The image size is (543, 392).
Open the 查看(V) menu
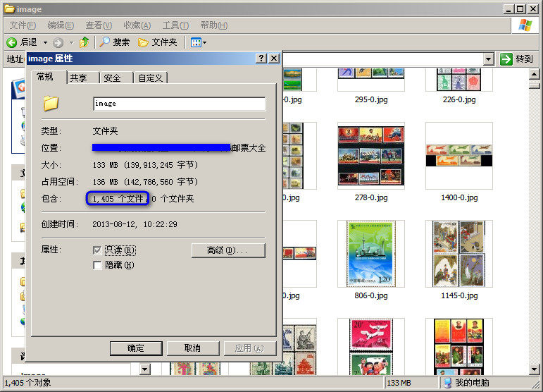pos(99,25)
